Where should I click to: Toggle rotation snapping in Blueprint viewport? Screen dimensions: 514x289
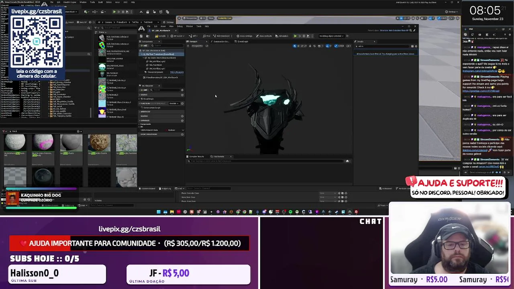point(327,46)
